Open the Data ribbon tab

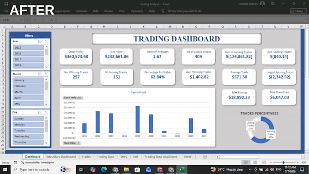95,11
